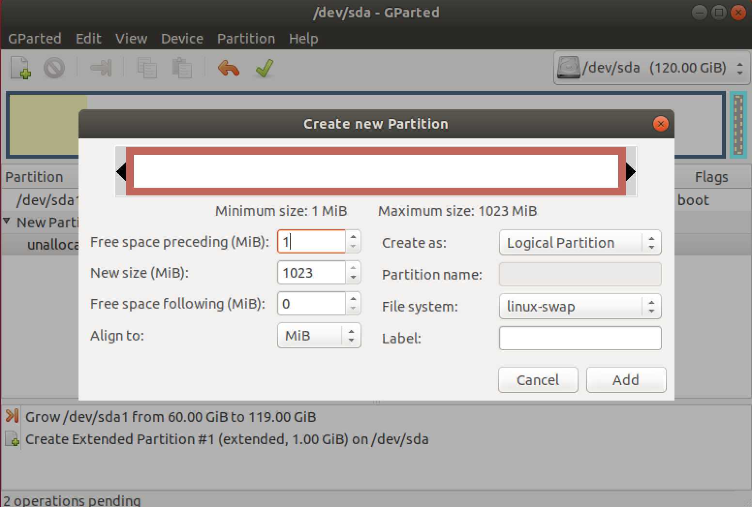Open the GParted menu
Image resolution: width=752 pixels, height=507 pixels.
tap(34, 39)
